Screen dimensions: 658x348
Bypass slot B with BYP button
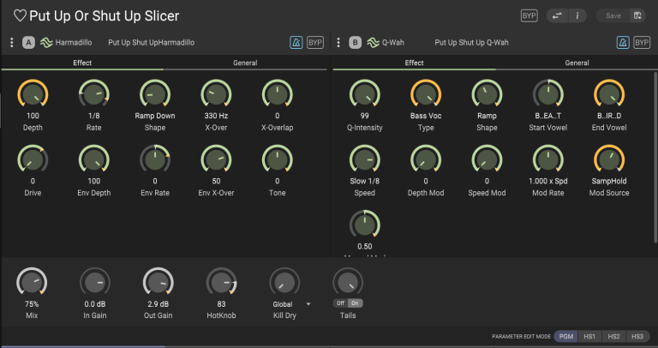click(x=642, y=42)
